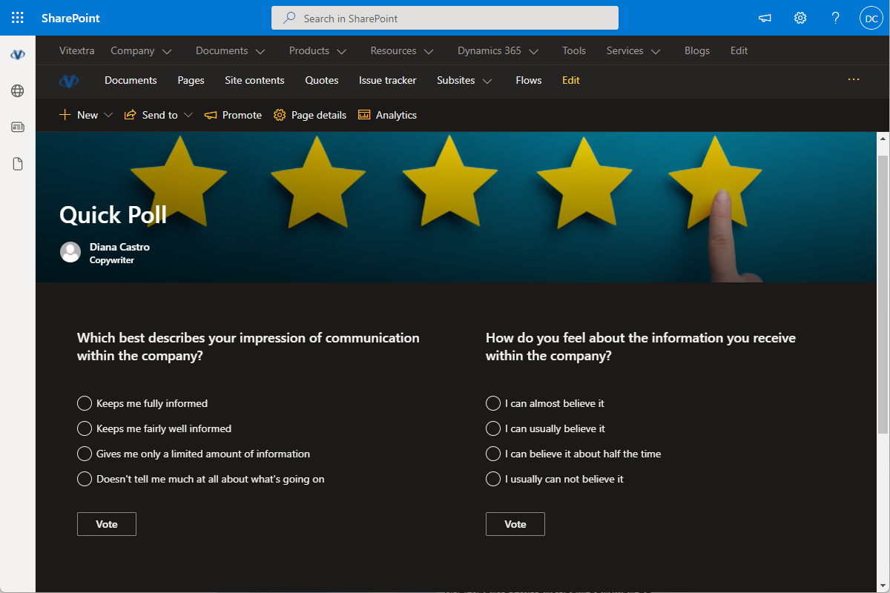Vote on the communication impression poll
This screenshot has height=593, width=890.
[x=107, y=524]
